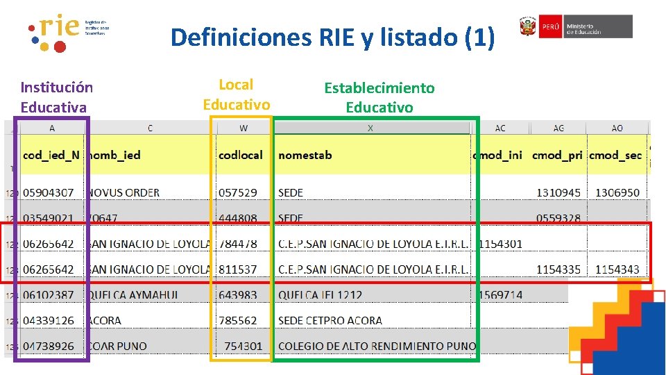Screen dimensions: 666x375
Task: Select column header A
Action: (x=52, y=128)
